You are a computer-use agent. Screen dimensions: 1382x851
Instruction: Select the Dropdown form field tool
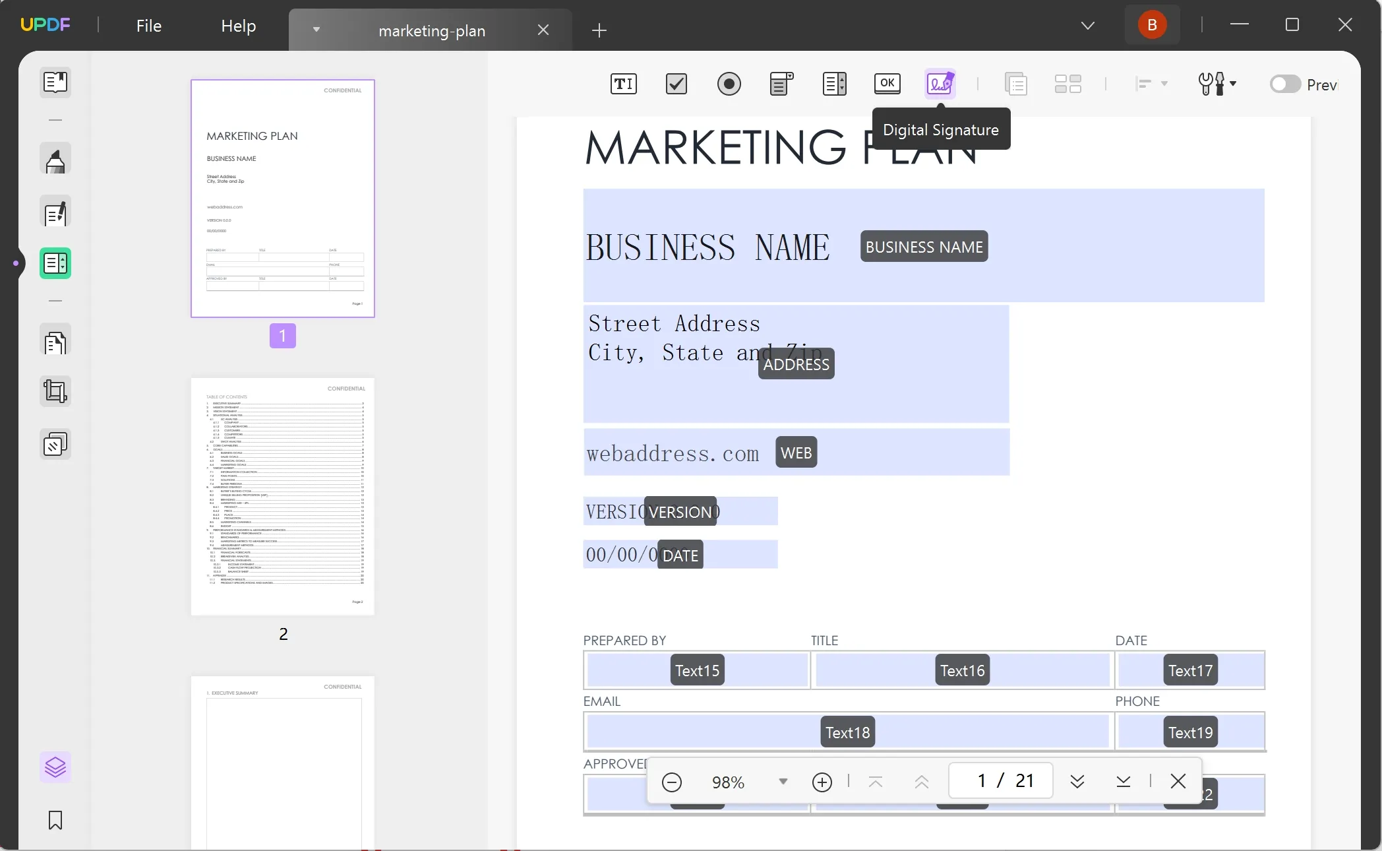781,84
